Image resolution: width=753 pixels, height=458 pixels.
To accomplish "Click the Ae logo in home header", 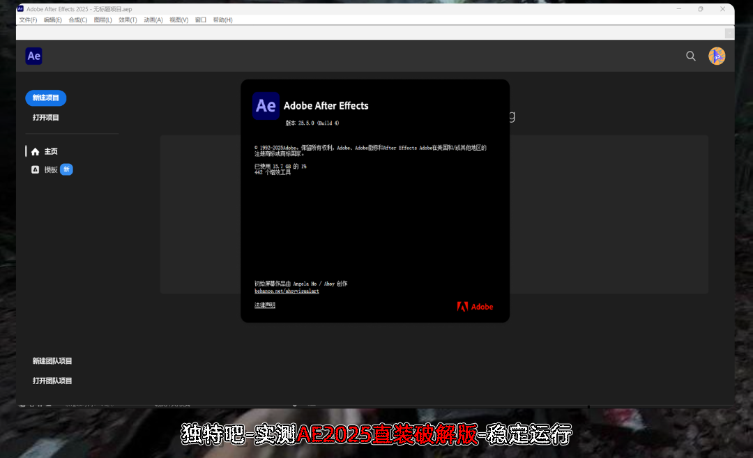I will 33,56.
